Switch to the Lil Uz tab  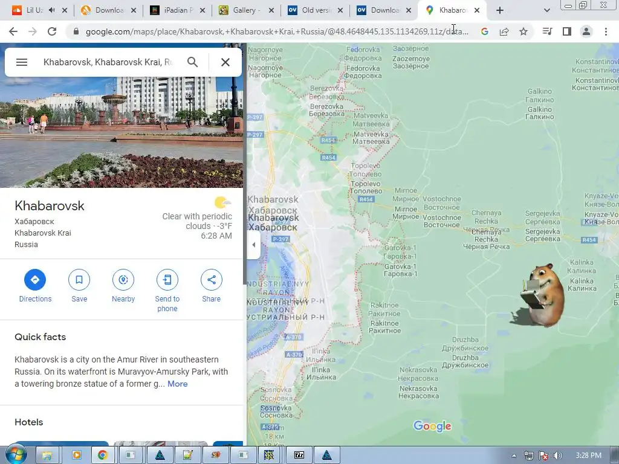click(34, 10)
